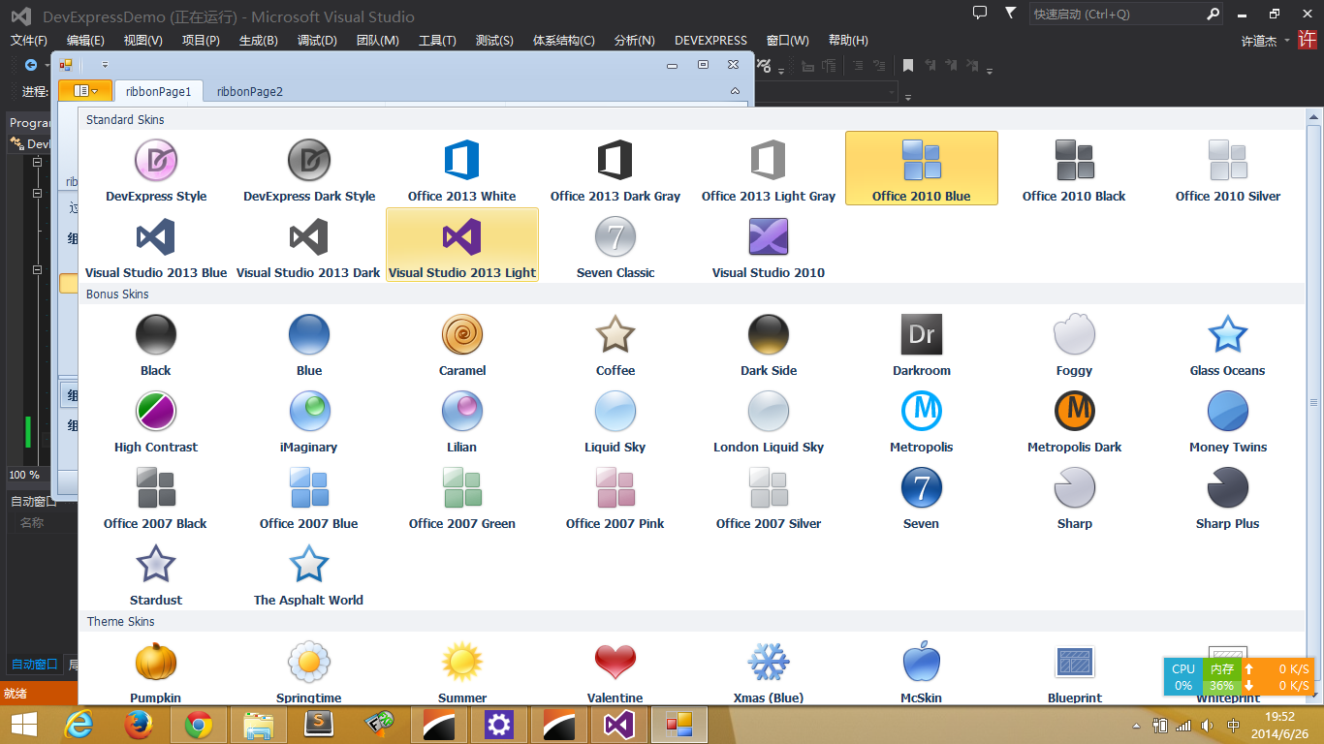Choose the Stardust skin
The image size is (1324, 744).
[156, 573]
